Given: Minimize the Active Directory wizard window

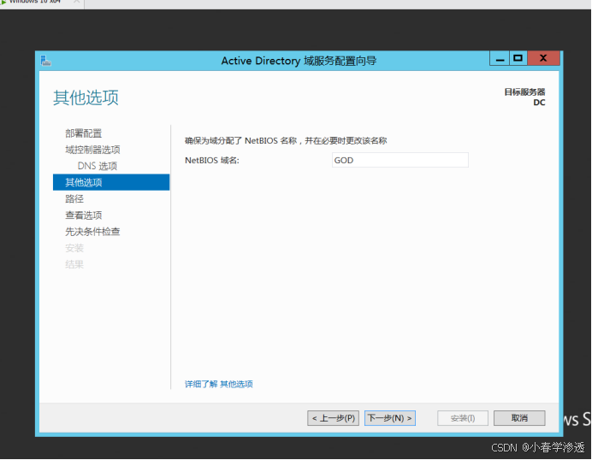Looking at the screenshot, I should [500, 58].
